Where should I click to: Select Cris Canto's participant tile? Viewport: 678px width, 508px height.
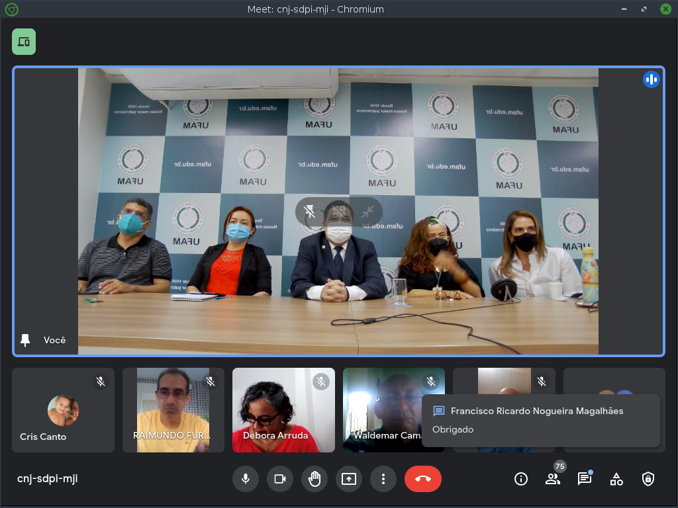click(x=63, y=410)
